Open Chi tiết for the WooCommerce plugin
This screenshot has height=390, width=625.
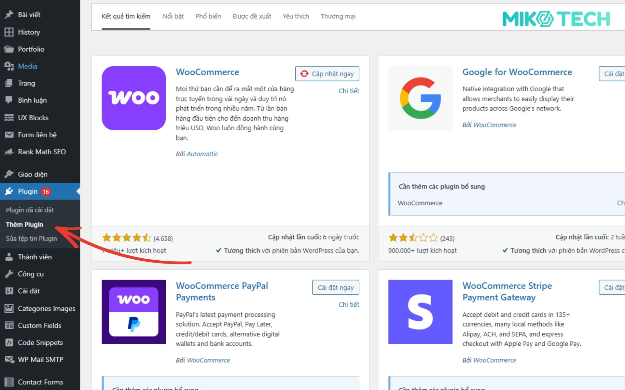pyautogui.click(x=349, y=91)
